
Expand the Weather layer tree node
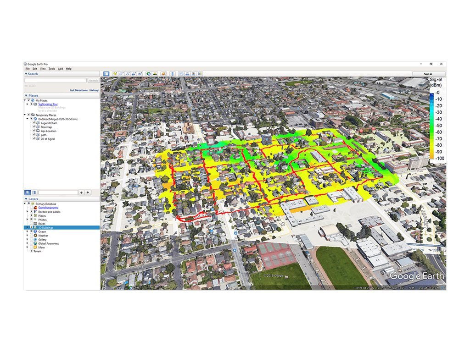[27, 236]
